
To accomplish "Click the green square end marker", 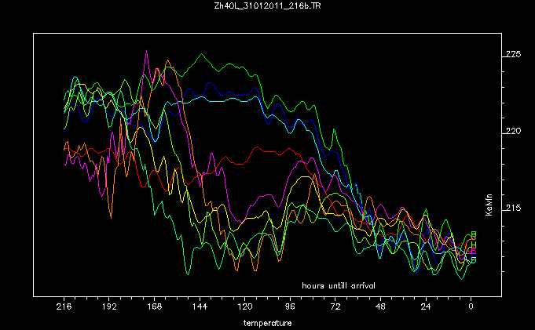I will pyautogui.click(x=474, y=233).
